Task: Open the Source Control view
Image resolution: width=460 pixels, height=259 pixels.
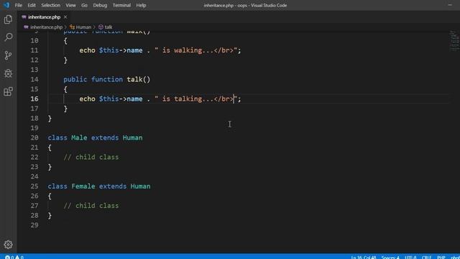Action: click(x=8, y=55)
